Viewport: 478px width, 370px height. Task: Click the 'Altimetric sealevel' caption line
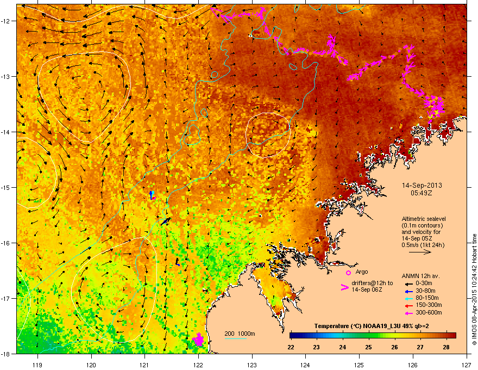424,219
